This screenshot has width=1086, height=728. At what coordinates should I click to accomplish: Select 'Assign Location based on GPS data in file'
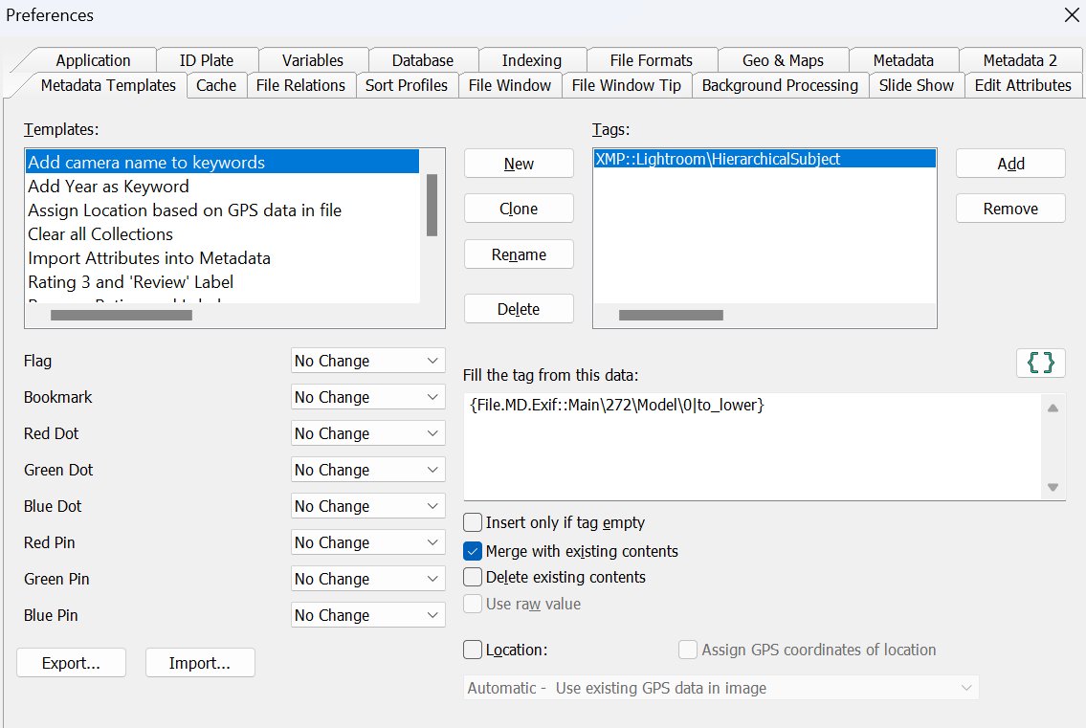click(222, 210)
